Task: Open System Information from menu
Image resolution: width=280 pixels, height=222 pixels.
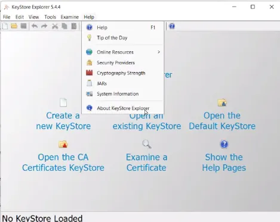Action: coord(123,93)
